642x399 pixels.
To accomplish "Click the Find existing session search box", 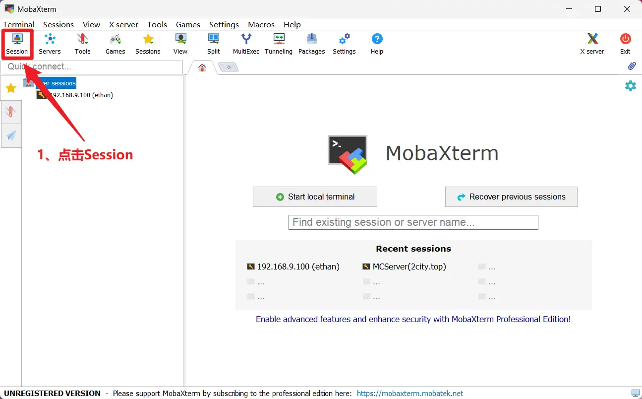I will [x=413, y=222].
